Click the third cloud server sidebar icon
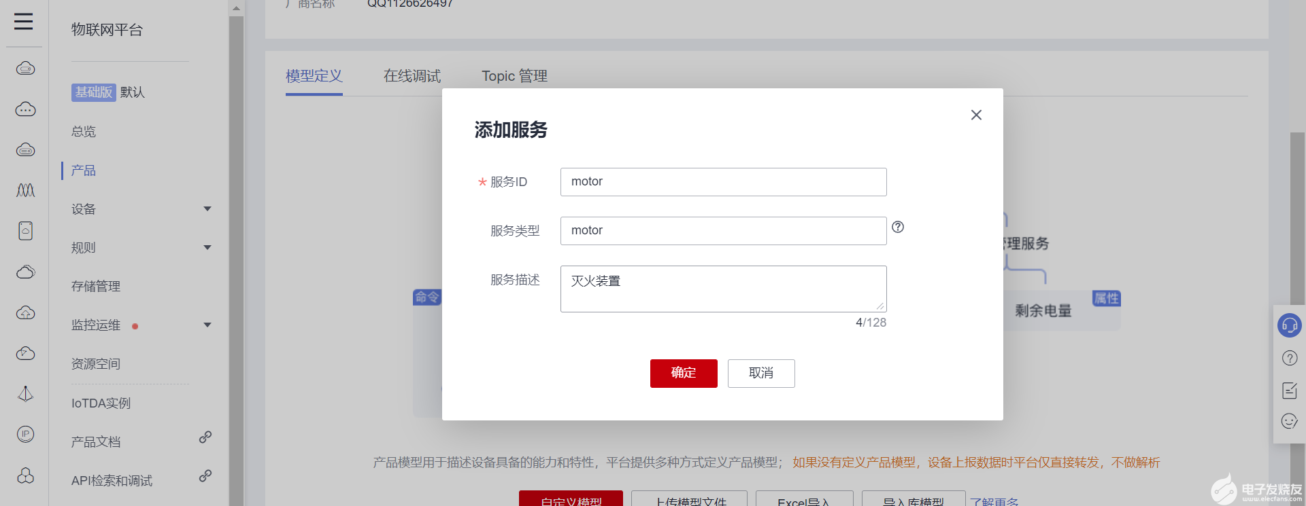This screenshot has width=1306, height=506. 25,149
